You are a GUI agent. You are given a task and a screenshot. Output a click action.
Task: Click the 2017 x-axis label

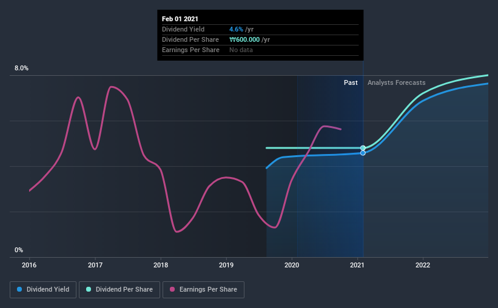(95, 265)
